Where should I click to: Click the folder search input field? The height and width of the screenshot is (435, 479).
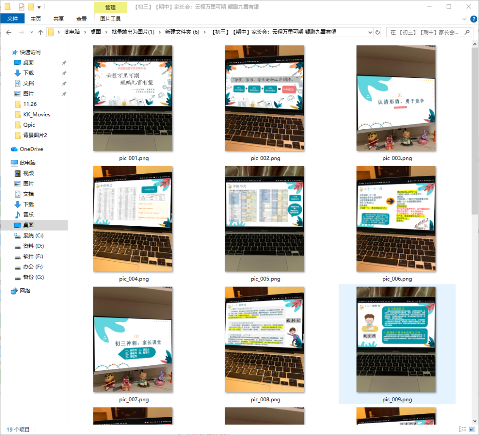[x=426, y=32]
